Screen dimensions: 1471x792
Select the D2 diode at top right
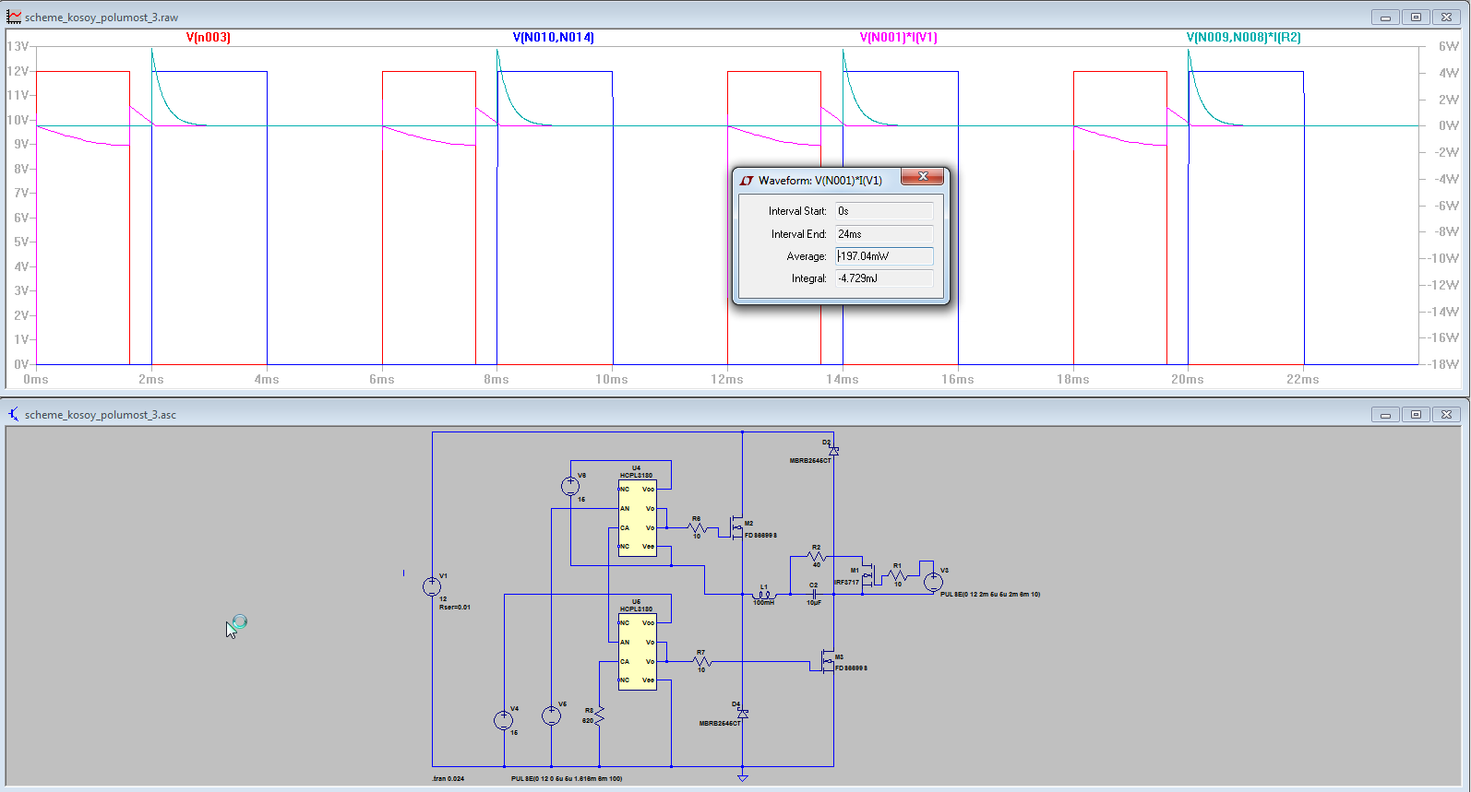tap(833, 451)
